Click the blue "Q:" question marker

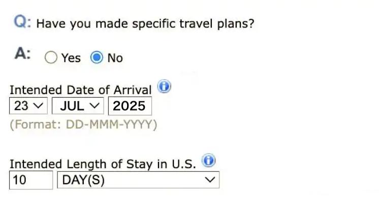(x=23, y=23)
